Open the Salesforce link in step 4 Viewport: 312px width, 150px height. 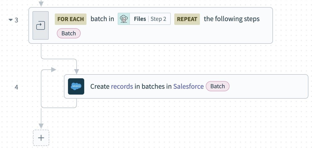click(188, 86)
